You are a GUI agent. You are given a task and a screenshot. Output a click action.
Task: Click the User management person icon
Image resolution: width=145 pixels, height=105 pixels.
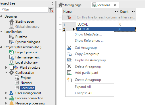pyautogui.click(x=11, y=93)
